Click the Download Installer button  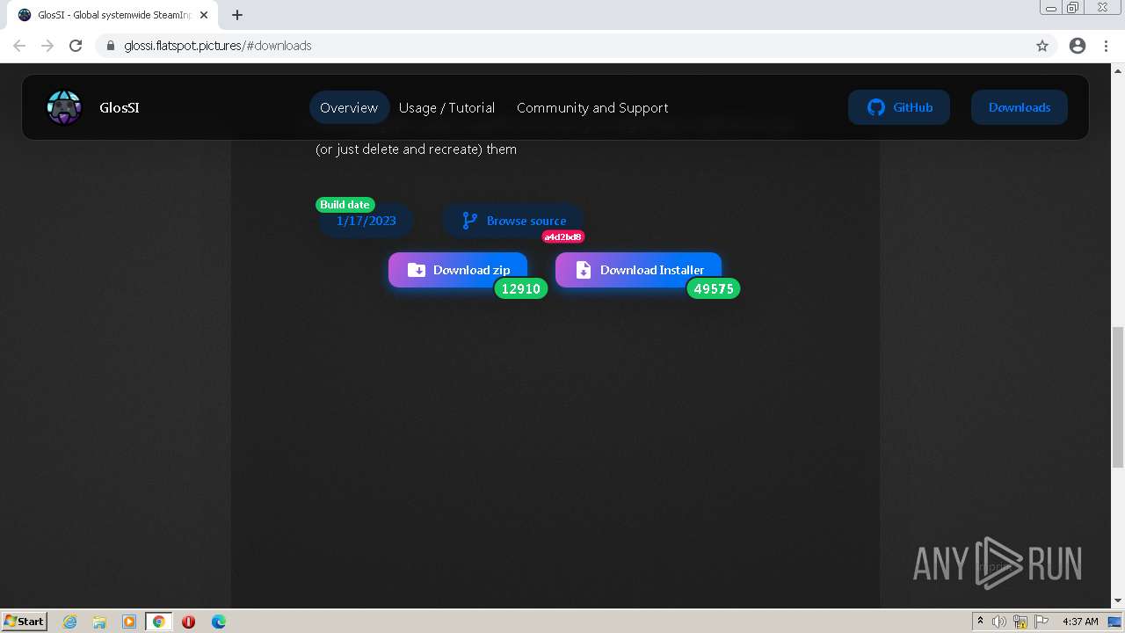point(639,270)
